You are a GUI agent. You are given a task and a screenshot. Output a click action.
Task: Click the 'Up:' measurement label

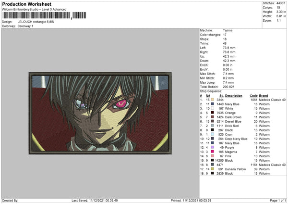(x=202, y=56)
